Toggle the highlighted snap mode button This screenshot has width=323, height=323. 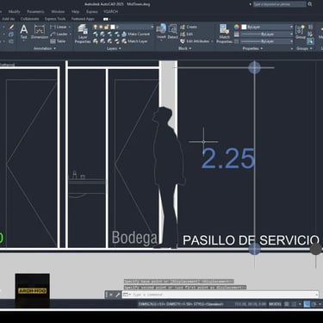point(307,304)
